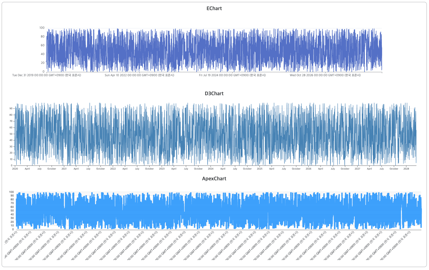This screenshot has height=270, width=429.
Task: Click the ApexChart line series plot
Action: tap(219, 211)
